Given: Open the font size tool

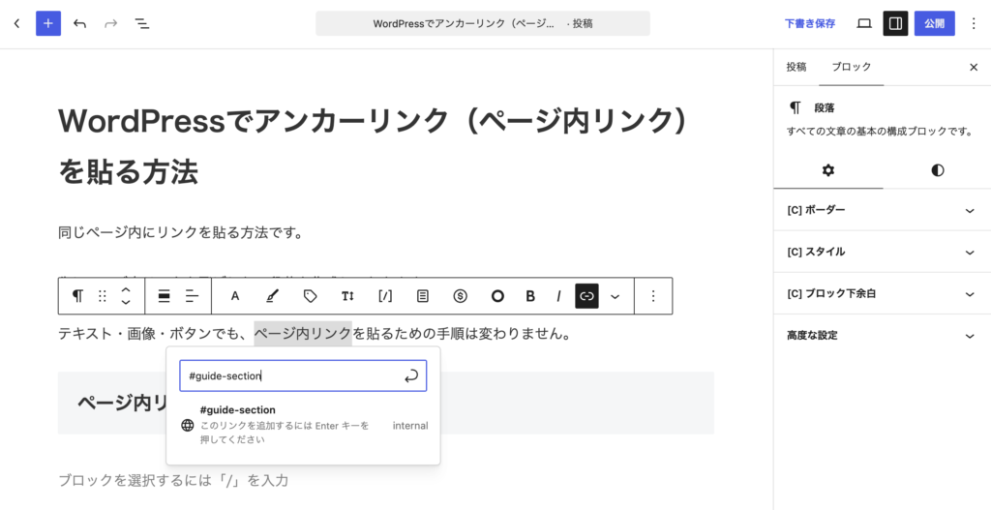Looking at the screenshot, I should (347, 296).
